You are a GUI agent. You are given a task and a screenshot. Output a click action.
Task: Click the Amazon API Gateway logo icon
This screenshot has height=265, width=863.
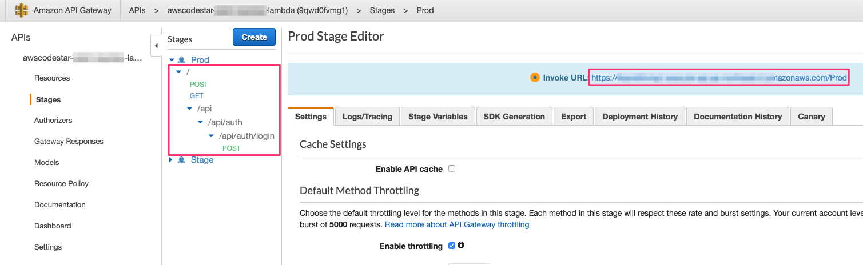22,10
